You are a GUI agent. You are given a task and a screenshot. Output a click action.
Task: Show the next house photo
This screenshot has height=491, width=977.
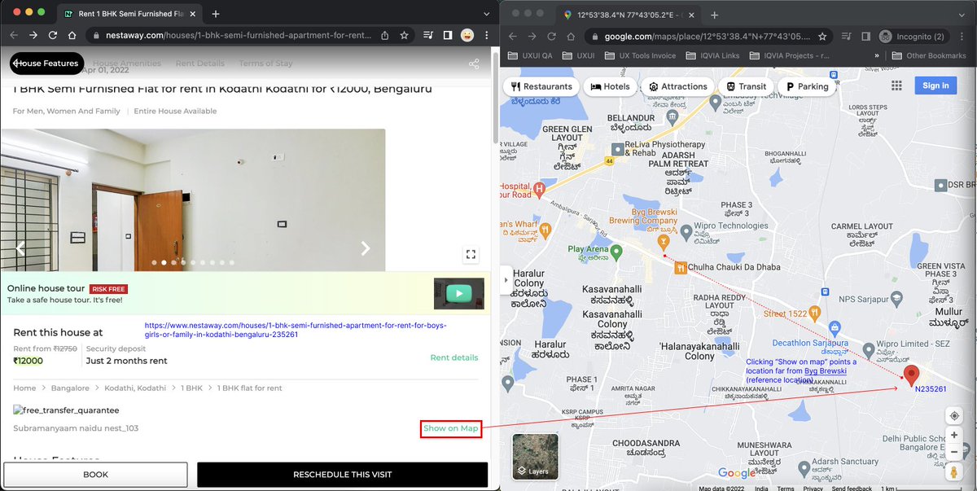pyautogui.click(x=366, y=248)
